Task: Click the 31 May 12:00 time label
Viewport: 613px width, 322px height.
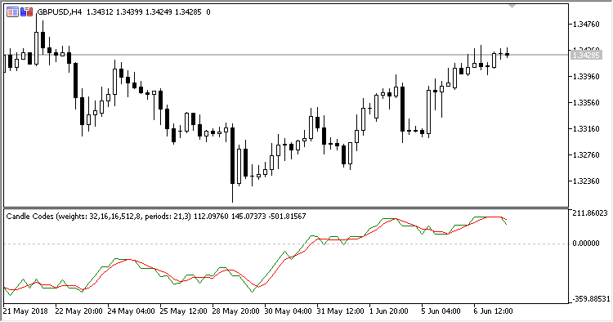Action: [341, 311]
